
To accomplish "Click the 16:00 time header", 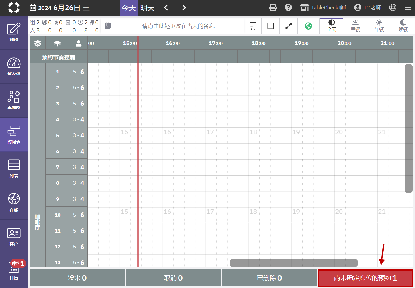I will click(173, 43).
